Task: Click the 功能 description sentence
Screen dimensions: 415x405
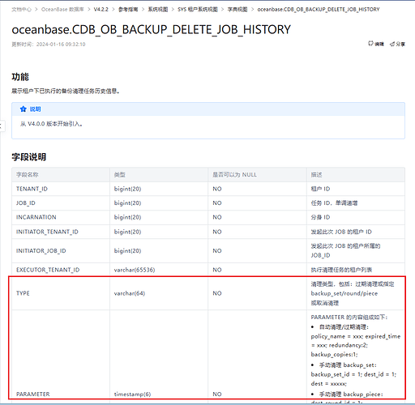Action: pyautogui.click(x=66, y=92)
